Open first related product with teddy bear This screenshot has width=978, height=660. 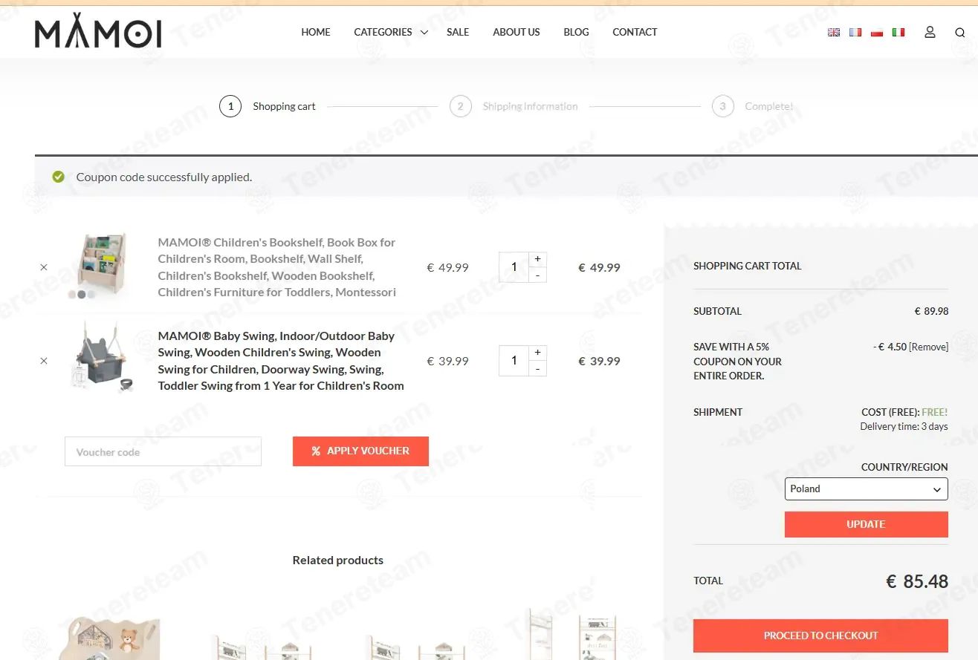[110, 638]
